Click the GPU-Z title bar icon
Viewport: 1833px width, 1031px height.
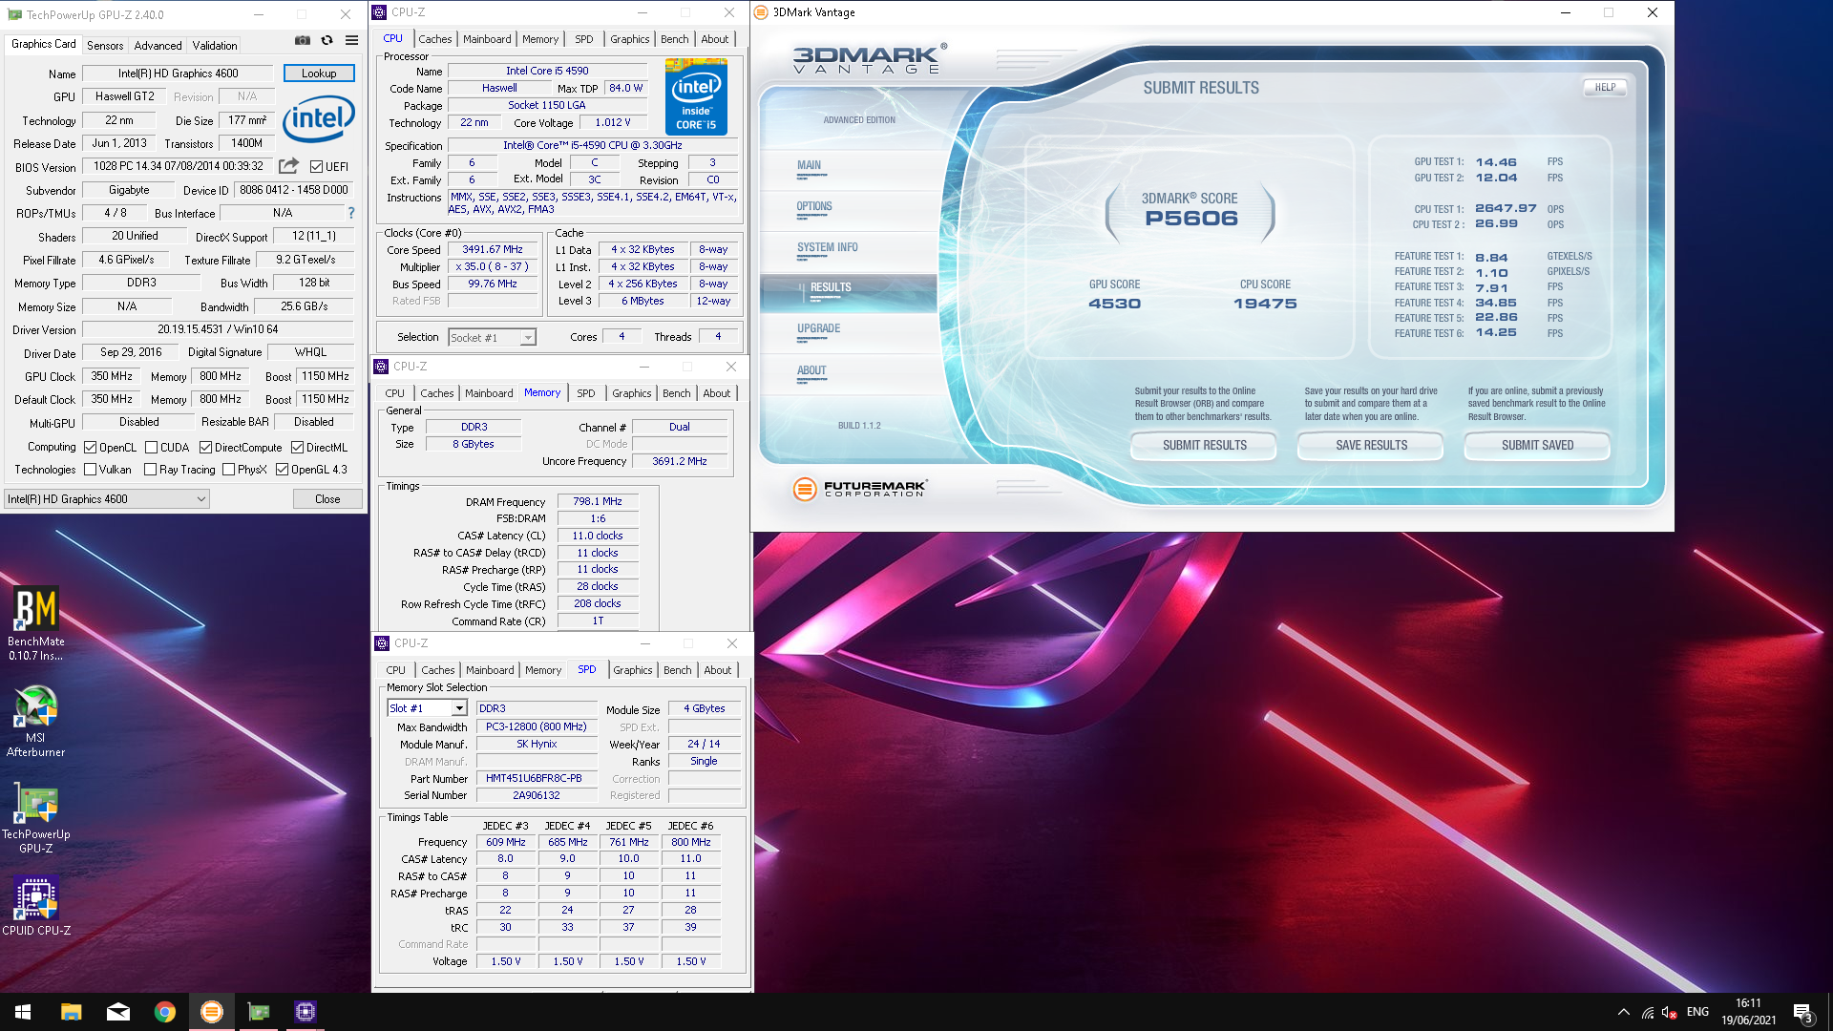[14, 14]
